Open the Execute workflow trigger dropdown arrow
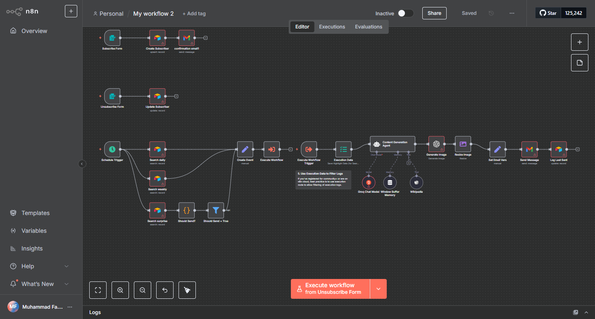This screenshot has width=595, height=319. [x=378, y=289]
